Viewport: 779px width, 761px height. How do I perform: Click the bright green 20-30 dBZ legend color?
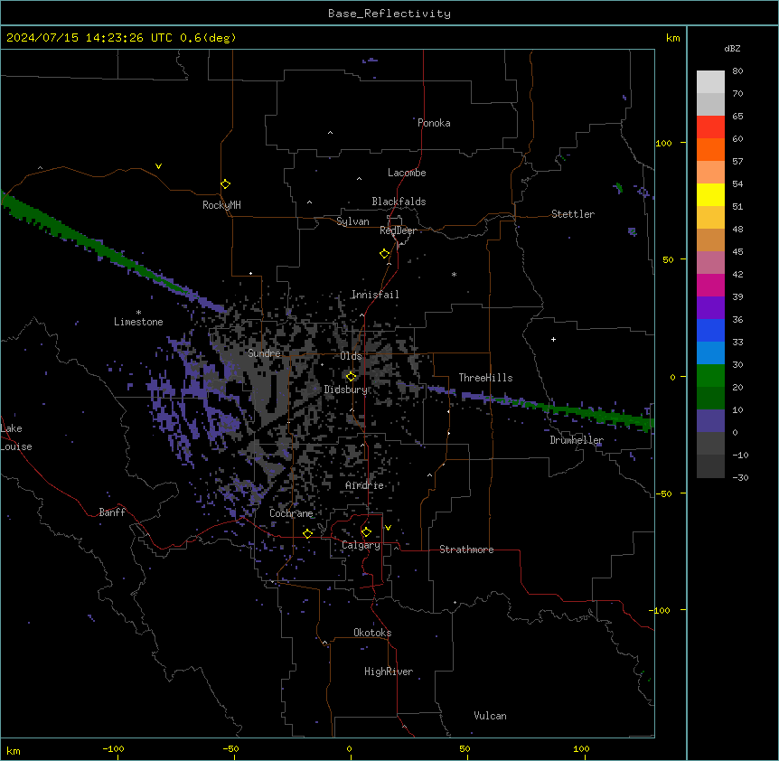(x=710, y=376)
